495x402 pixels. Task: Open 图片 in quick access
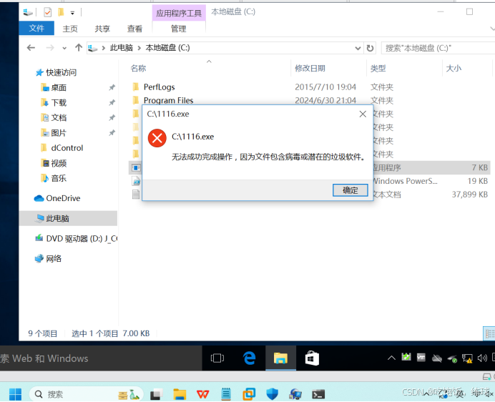click(59, 133)
